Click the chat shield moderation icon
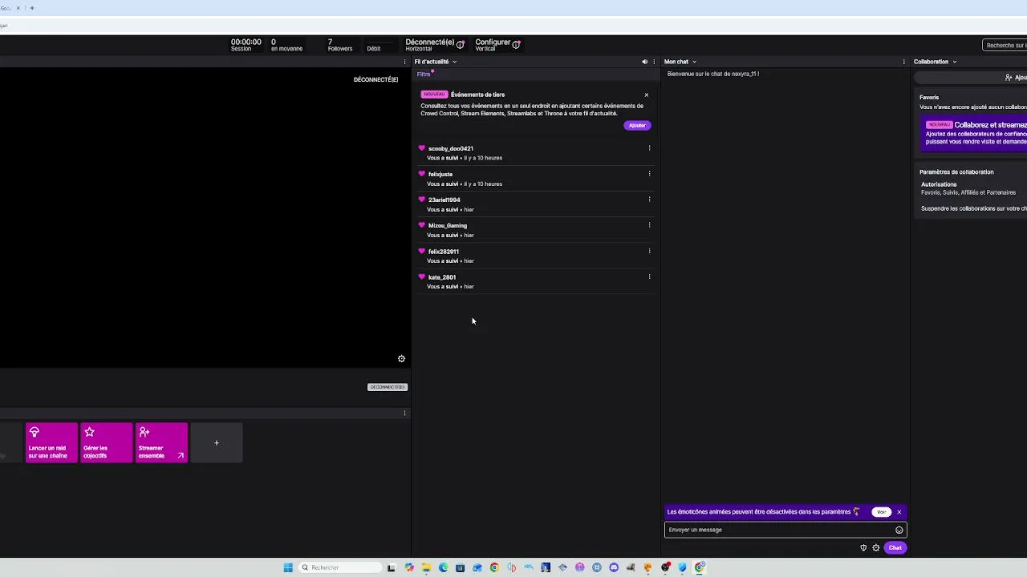Image resolution: width=1027 pixels, height=577 pixels. click(x=863, y=548)
